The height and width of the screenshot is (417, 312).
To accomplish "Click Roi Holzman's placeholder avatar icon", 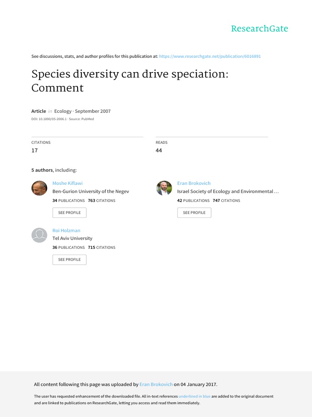I will point(39,235).
